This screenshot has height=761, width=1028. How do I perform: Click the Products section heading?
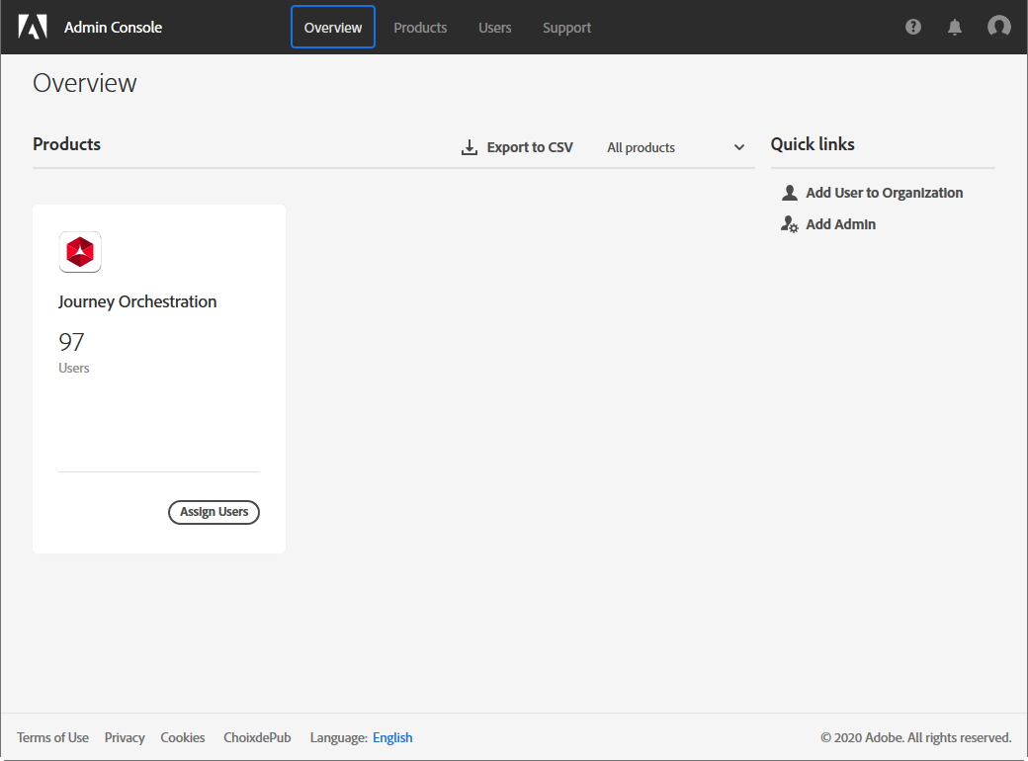pos(67,144)
